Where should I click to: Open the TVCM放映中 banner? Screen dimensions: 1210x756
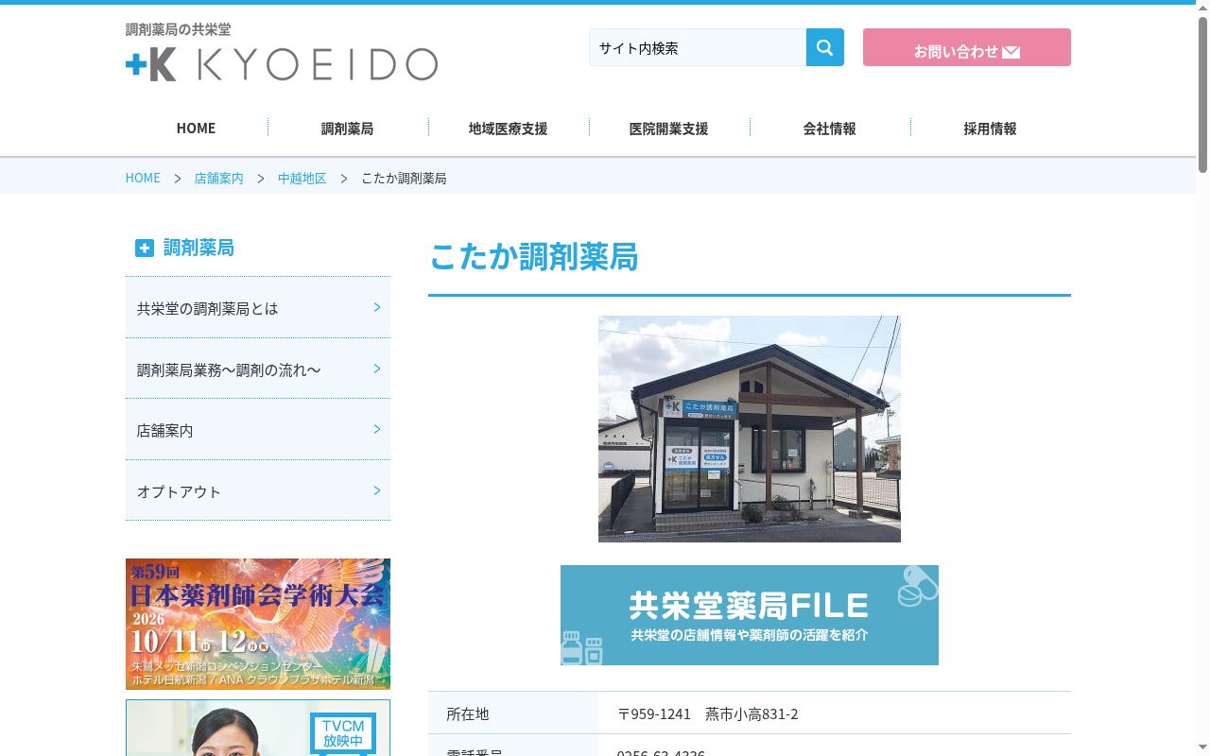(258, 728)
